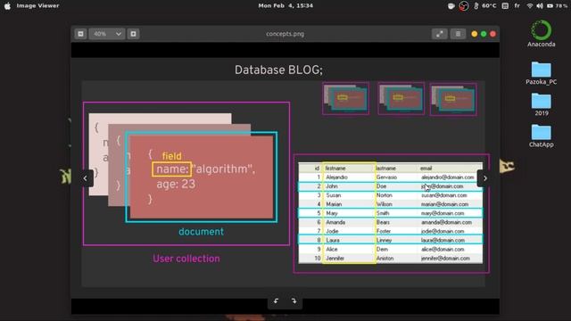Go to the previous image

[86, 178]
